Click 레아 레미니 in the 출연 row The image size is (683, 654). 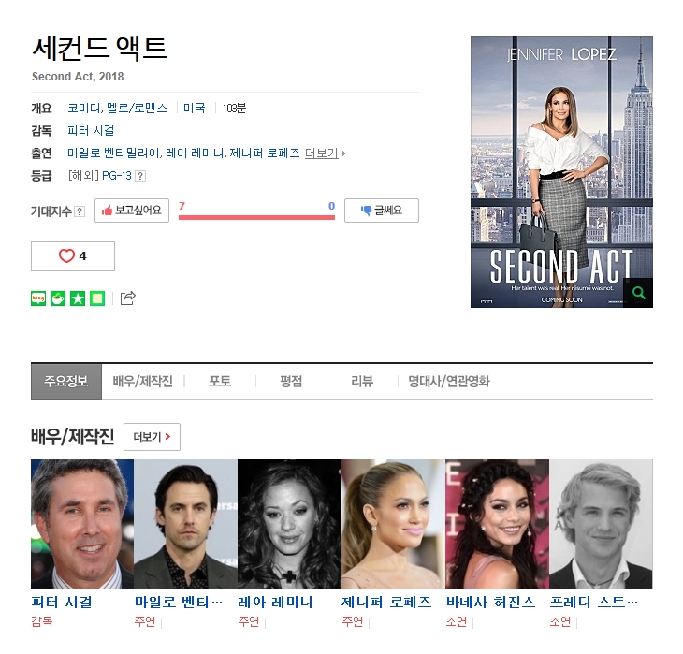[196, 153]
